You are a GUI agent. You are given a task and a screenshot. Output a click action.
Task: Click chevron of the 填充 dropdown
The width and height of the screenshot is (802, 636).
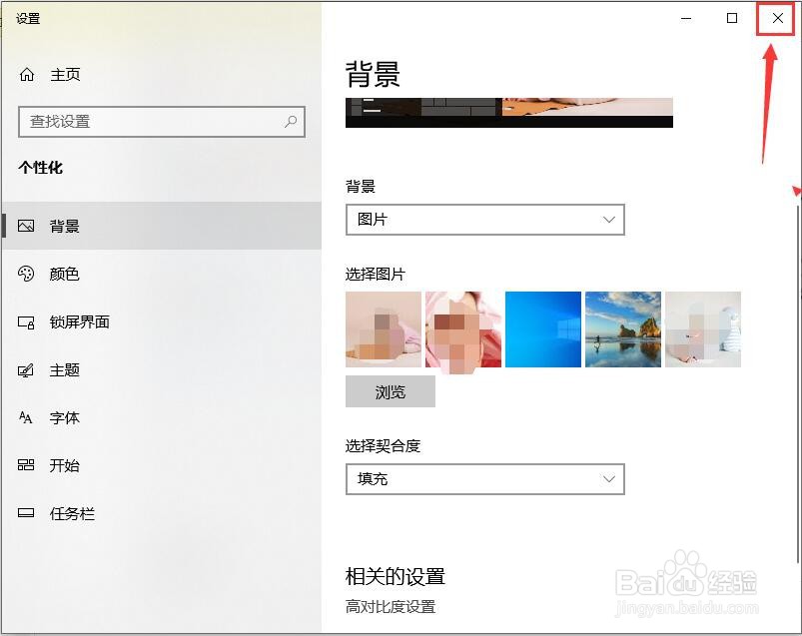608,479
